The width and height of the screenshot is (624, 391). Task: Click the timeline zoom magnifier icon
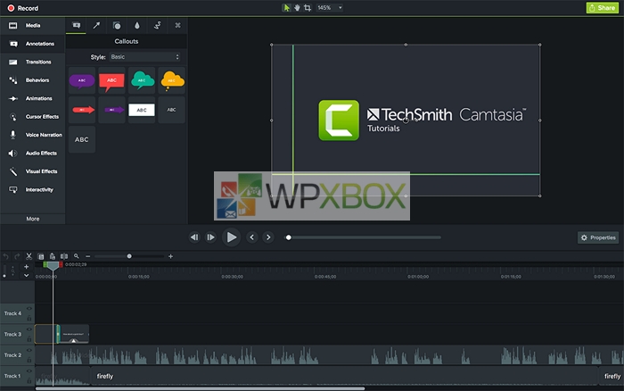click(x=76, y=256)
